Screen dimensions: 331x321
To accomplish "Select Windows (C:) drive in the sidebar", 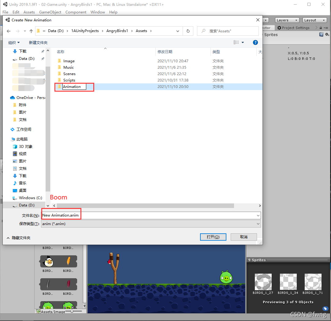I will (28, 198).
